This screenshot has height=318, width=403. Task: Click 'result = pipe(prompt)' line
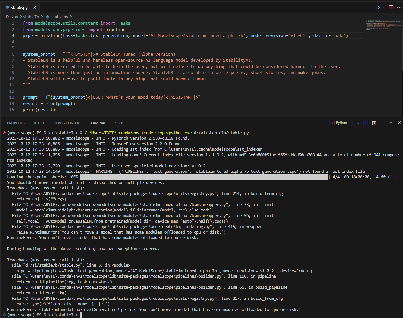pyautogui.click(x=49, y=104)
